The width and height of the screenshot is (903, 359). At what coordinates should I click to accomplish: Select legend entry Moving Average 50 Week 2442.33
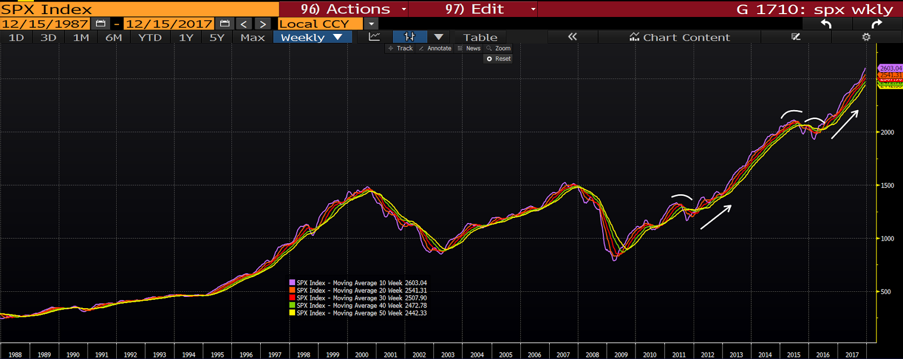pos(362,313)
